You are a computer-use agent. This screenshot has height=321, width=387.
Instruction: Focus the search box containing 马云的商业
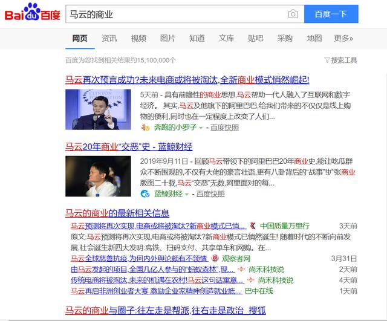coord(177,14)
